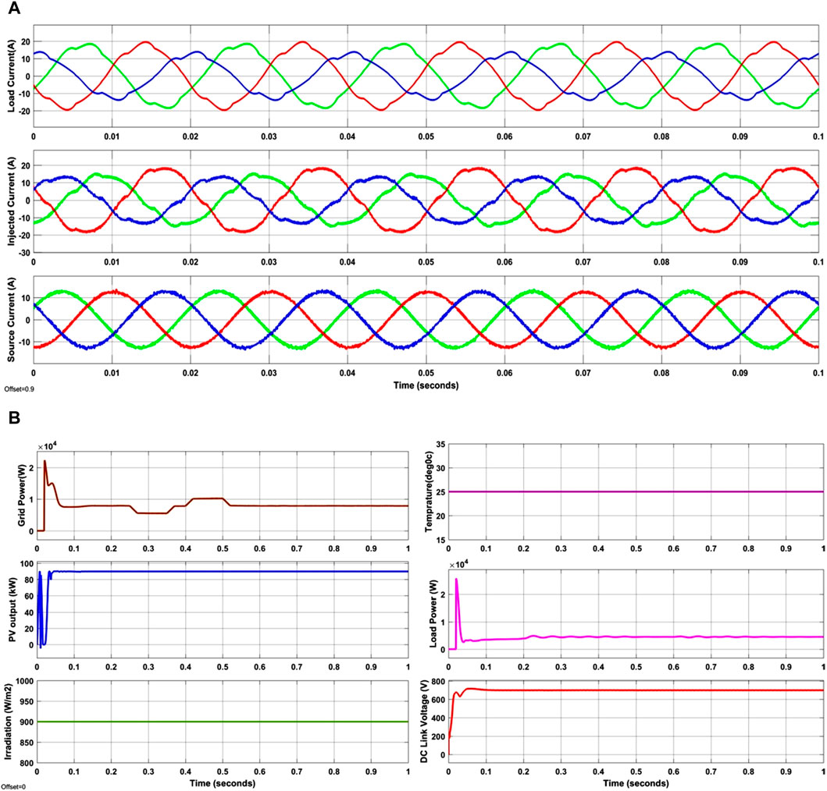This screenshot has width=827, height=791.
Task: Click inside the Load Current waveform plot
Action: pos(426,76)
